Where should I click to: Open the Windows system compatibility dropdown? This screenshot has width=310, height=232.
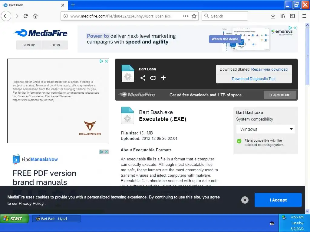click(265, 129)
